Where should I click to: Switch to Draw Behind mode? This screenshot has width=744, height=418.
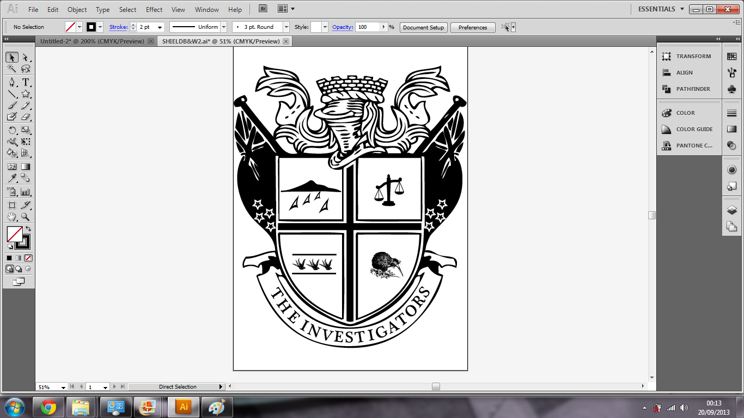tap(19, 269)
